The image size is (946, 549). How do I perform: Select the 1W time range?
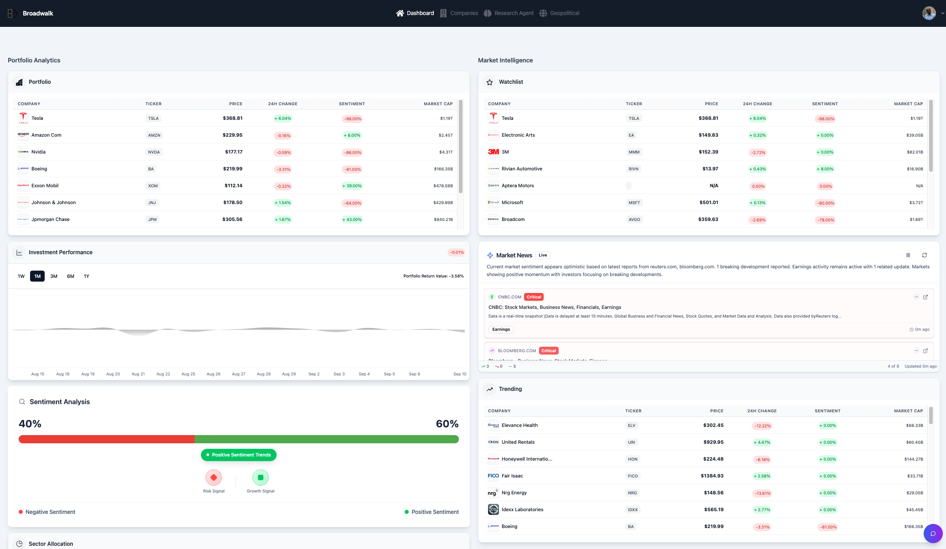21,276
